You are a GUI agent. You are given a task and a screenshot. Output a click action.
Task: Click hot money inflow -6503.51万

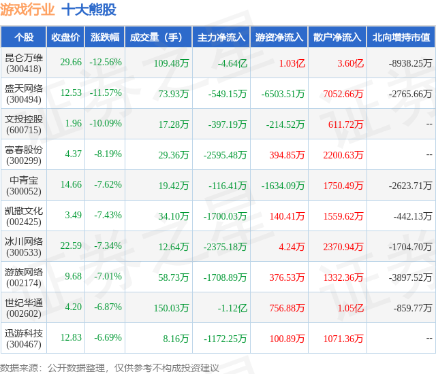point(283,94)
